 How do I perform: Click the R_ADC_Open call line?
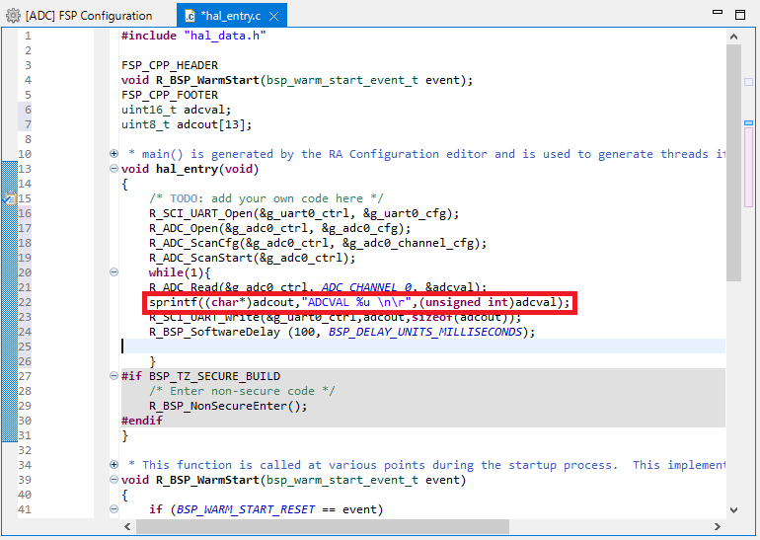[279, 228]
